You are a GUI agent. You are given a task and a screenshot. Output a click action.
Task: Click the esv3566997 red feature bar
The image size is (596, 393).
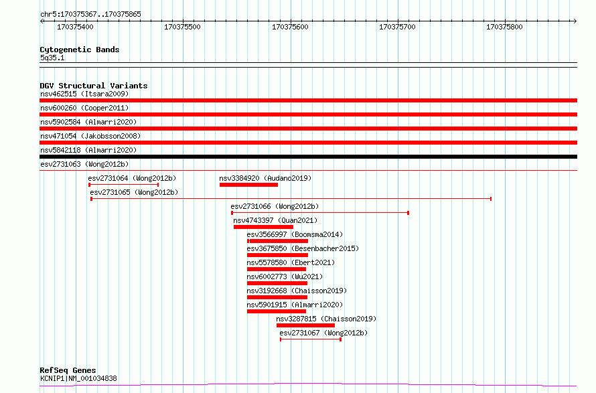tap(277, 241)
